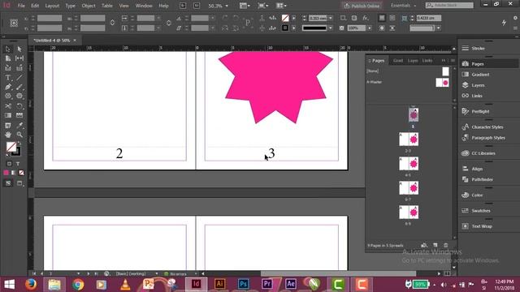Select the Page tool
This screenshot has height=292, width=520.
click(x=8, y=58)
